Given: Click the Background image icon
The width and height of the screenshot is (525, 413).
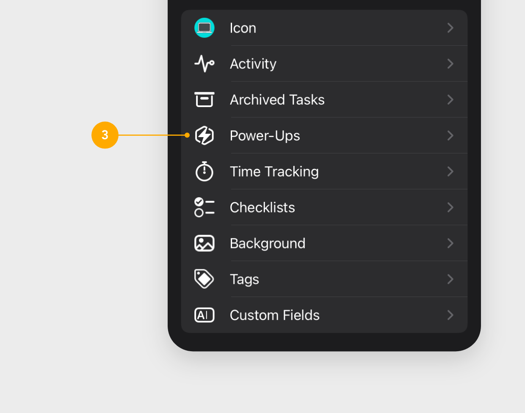Looking at the screenshot, I should point(204,243).
